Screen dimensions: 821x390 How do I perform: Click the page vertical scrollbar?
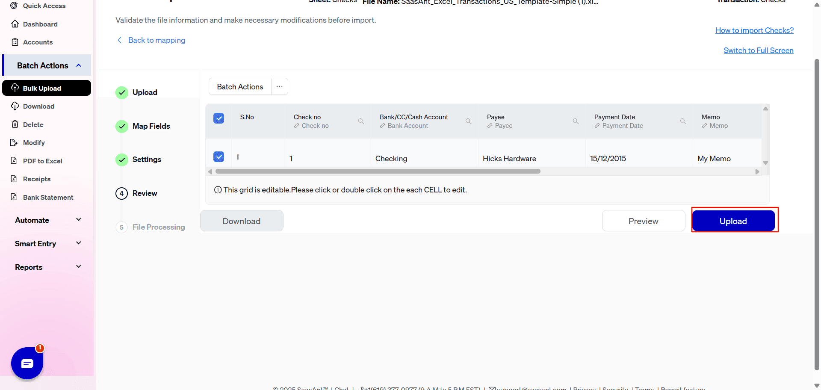click(x=817, y=214)
